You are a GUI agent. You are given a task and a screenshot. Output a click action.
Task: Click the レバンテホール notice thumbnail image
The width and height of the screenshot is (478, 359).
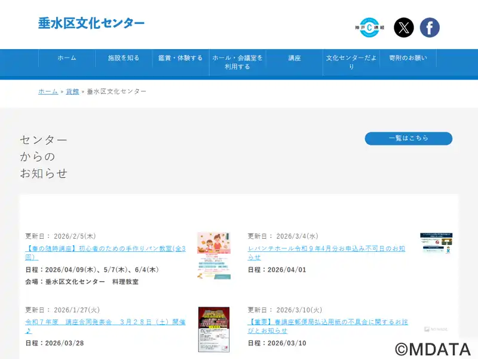[436, 244]
